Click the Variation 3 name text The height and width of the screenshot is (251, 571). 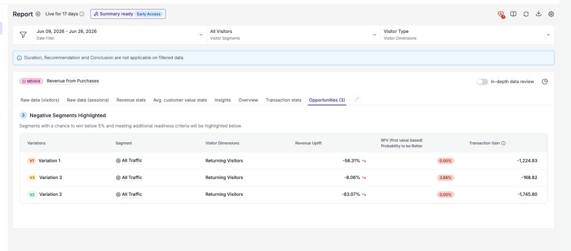51,177
